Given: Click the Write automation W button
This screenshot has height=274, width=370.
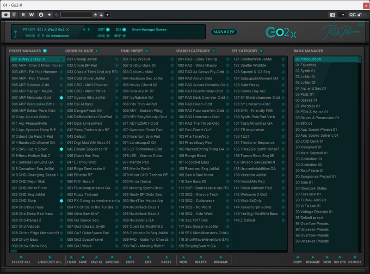Looking at the screenshot, I should click(31, 15).
